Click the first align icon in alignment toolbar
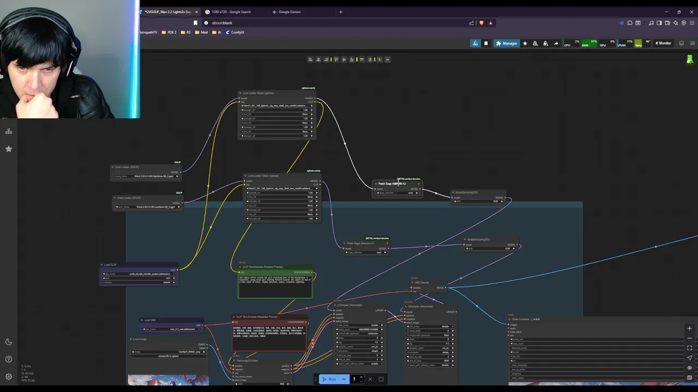 click(x=310, y=59)
